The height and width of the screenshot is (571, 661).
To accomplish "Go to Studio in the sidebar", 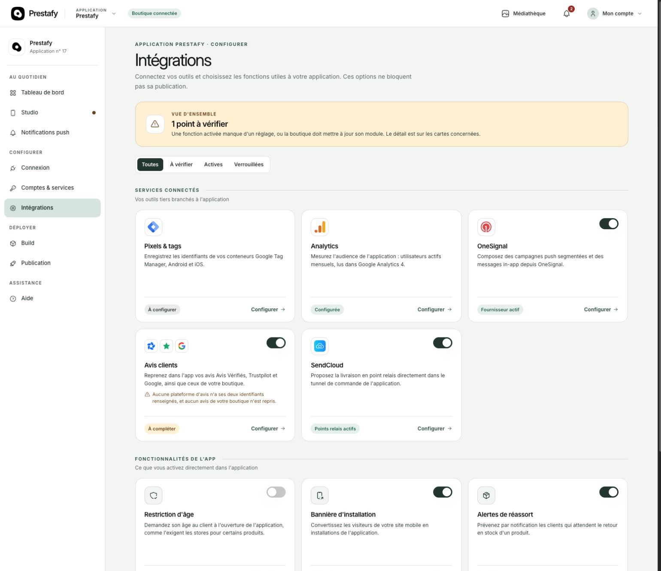I will (x=52, y=112).
